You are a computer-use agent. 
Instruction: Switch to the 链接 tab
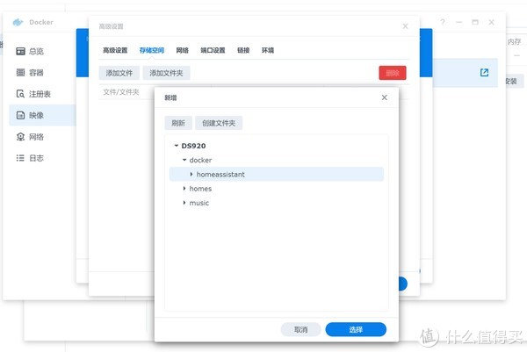pos(243,50)
